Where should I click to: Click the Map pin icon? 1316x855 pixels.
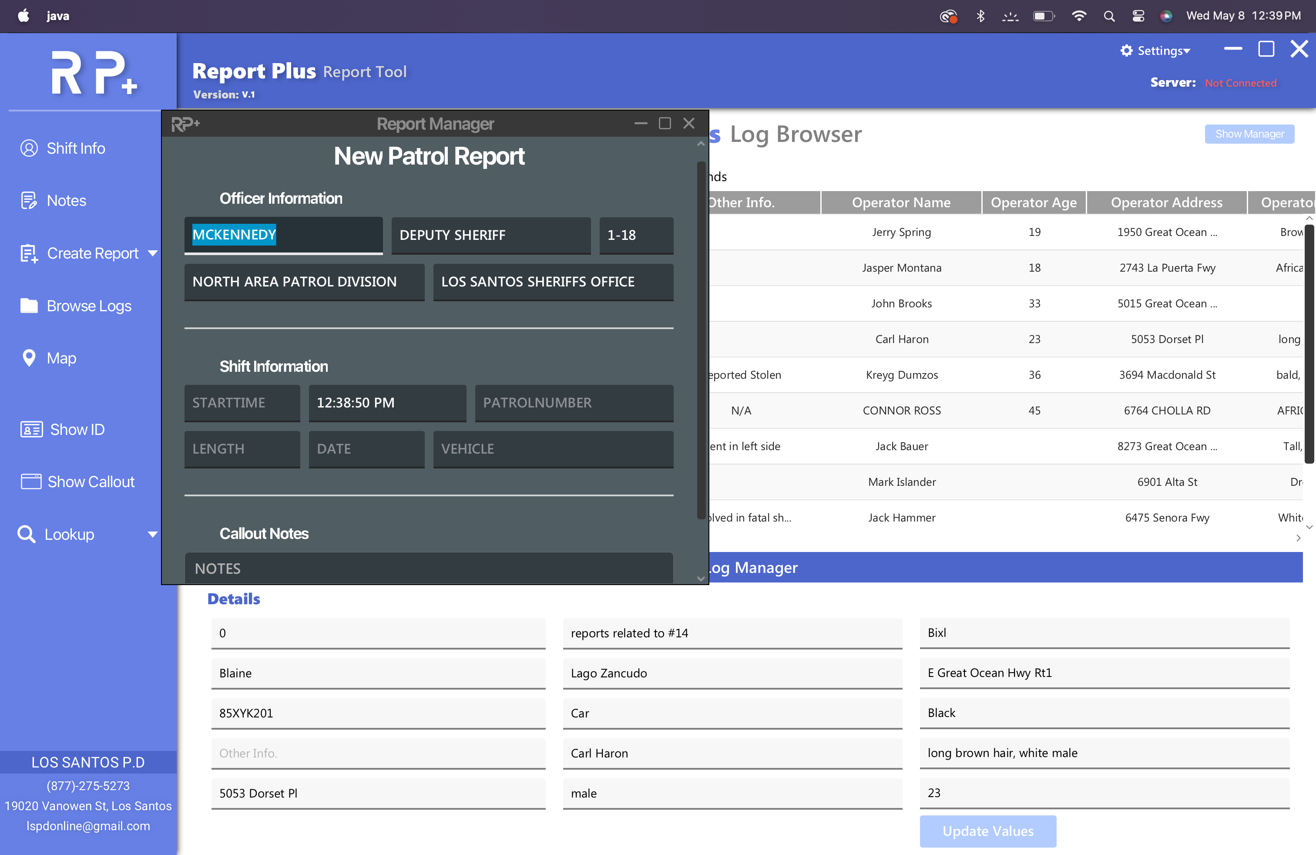[x=29, y=358]
